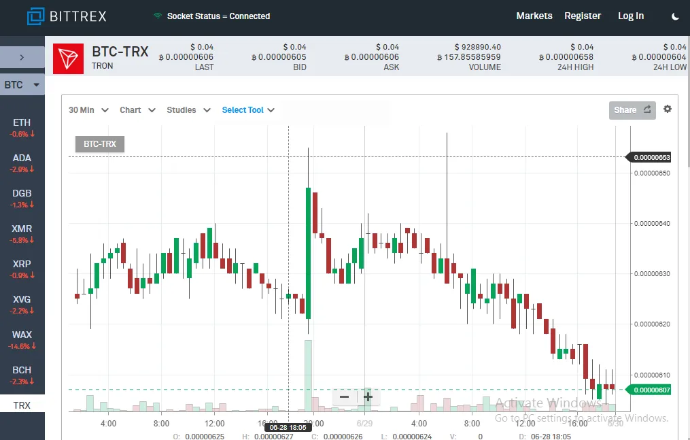Screen dimensions: 690x440
Task: Click the 0.00000653 crosshair price label
Action: coord(649,157)
